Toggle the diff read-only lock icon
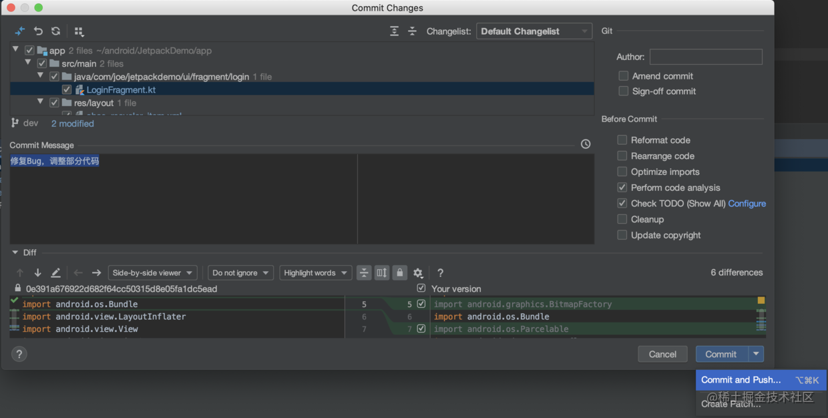828x418 pixels. tap(399, 272)
